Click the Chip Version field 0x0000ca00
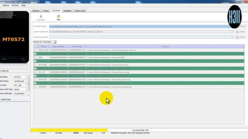The width and height of the screenshot is (248, 139). point(20,81)
